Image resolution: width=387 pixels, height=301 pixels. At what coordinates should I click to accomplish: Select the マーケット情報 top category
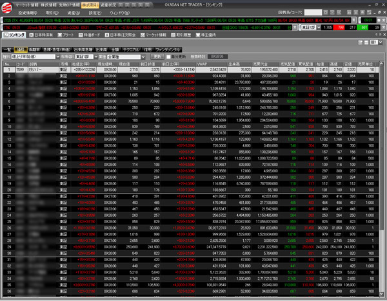coord(27,5)
